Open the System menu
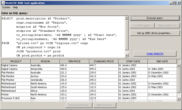Viewport: 182px width, 110px height. 6,7
